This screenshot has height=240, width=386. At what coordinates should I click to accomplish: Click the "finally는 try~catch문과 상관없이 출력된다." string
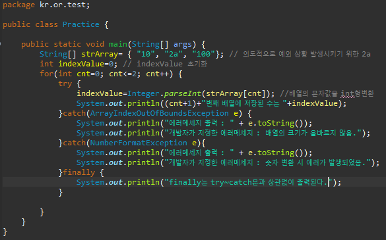tap(248, 182)
